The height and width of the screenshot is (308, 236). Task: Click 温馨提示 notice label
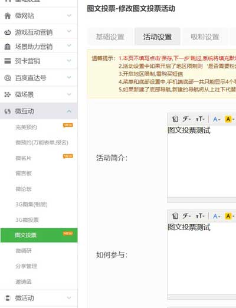click(x=103, y=58)
